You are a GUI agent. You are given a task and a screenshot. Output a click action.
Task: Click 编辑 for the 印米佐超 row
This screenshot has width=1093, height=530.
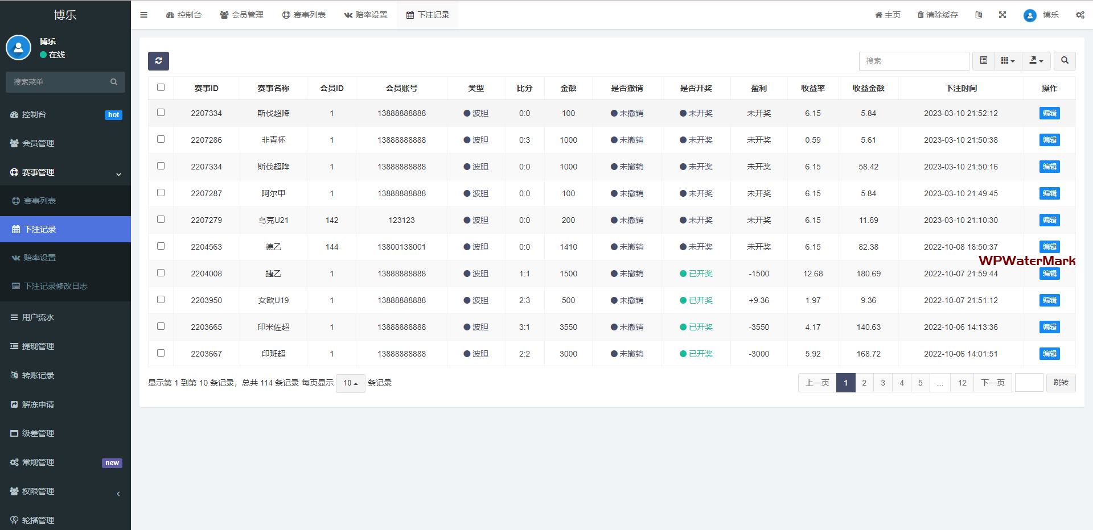point(1049,327)
